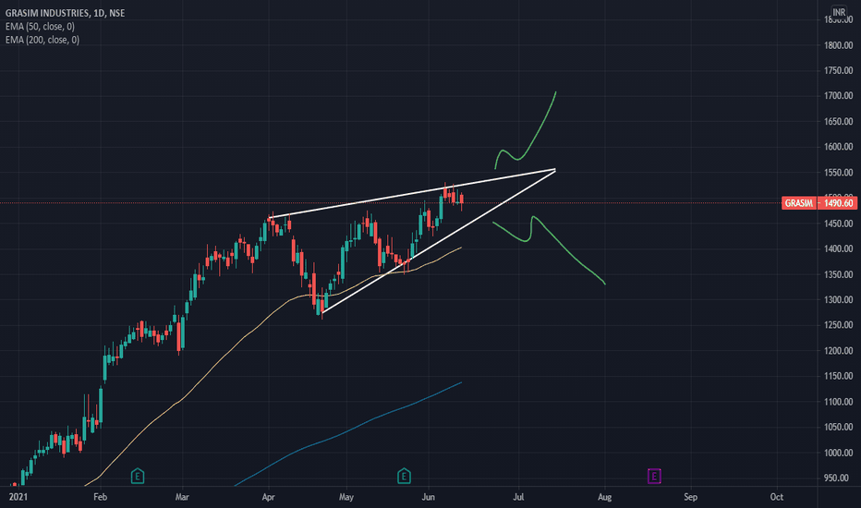Click the mid-February earnings E marker

click(x=138, y=477)
